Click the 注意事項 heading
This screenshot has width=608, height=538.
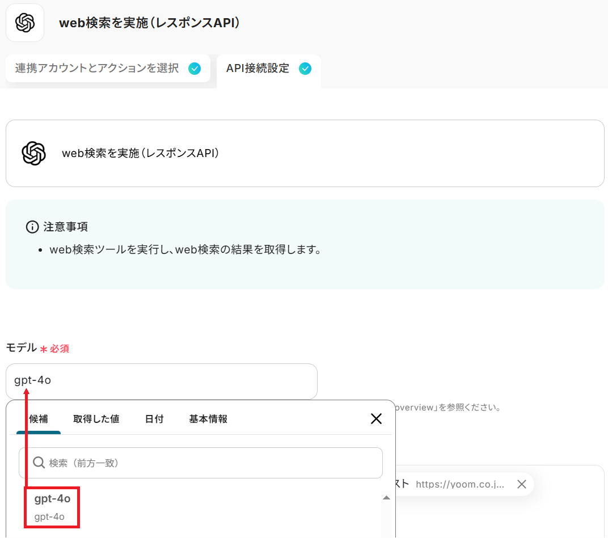click(x=66, y=227)
